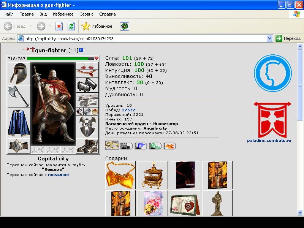Click the Переход go button
Viewport: 304px width, 228px height.
pyautogui.click(x=288, y=38)
